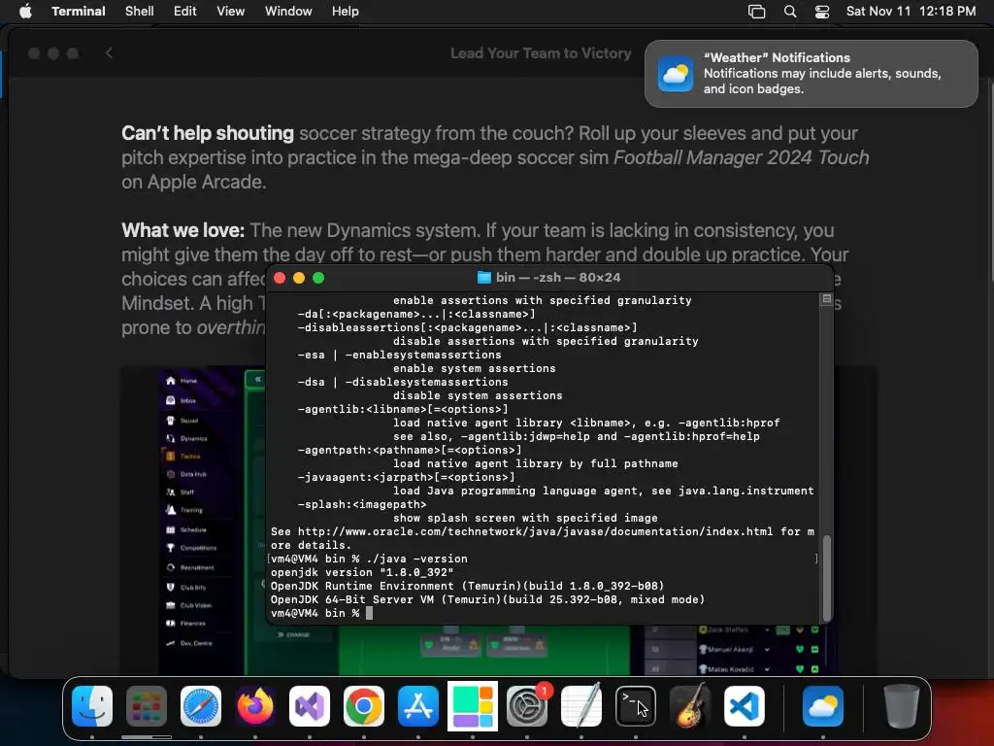
Task: Open the View menu
Action: (231, 11)
